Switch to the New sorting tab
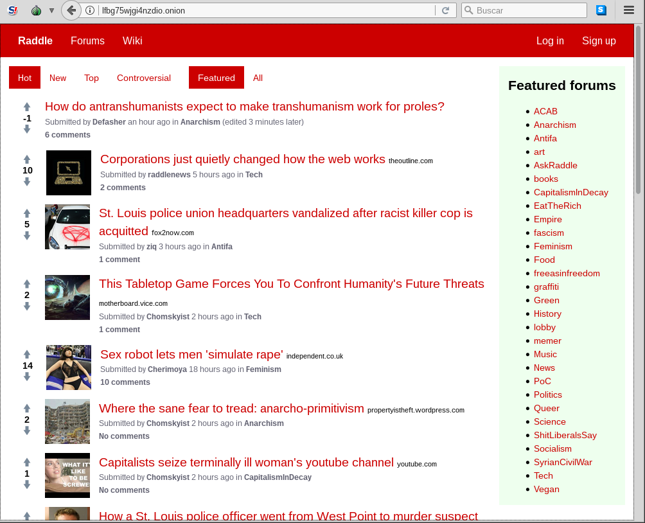 tap(58, 78)
